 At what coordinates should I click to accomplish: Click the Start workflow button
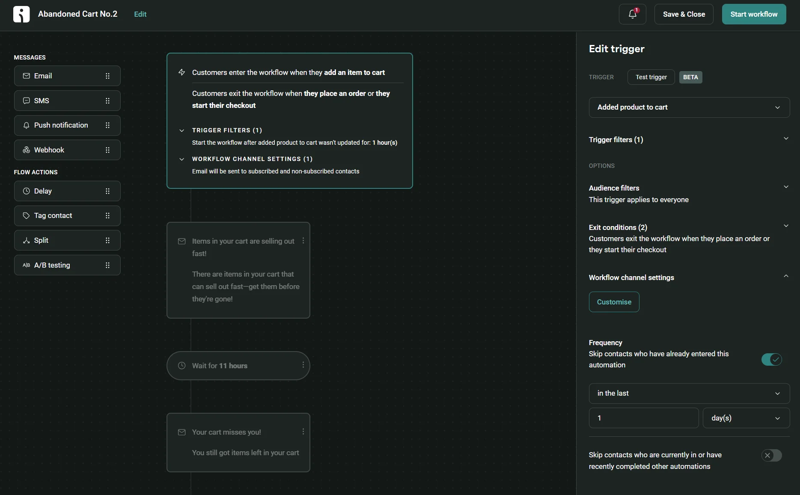[x=754, y=14]
